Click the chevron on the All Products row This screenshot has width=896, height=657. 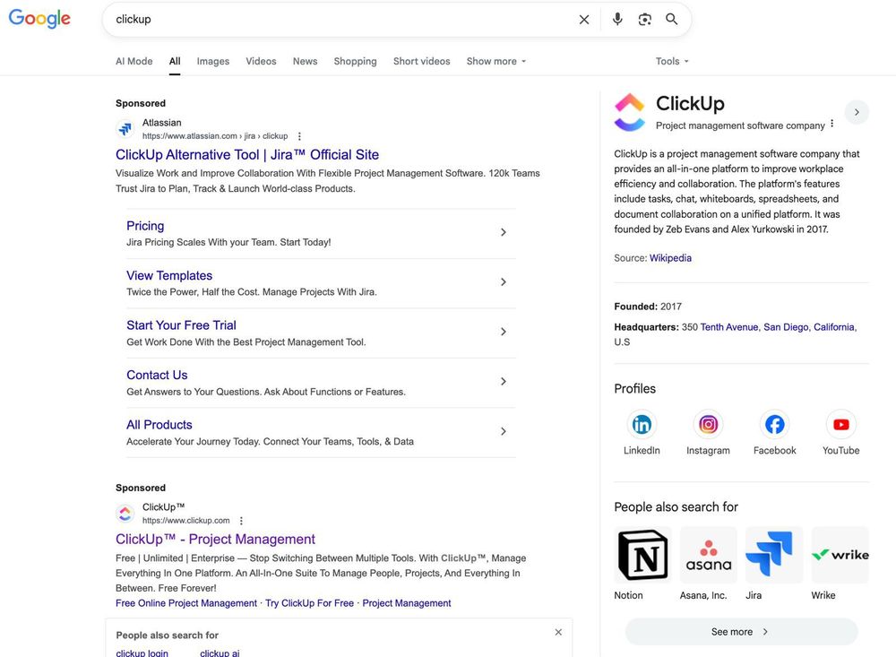[x=504, y=431]
